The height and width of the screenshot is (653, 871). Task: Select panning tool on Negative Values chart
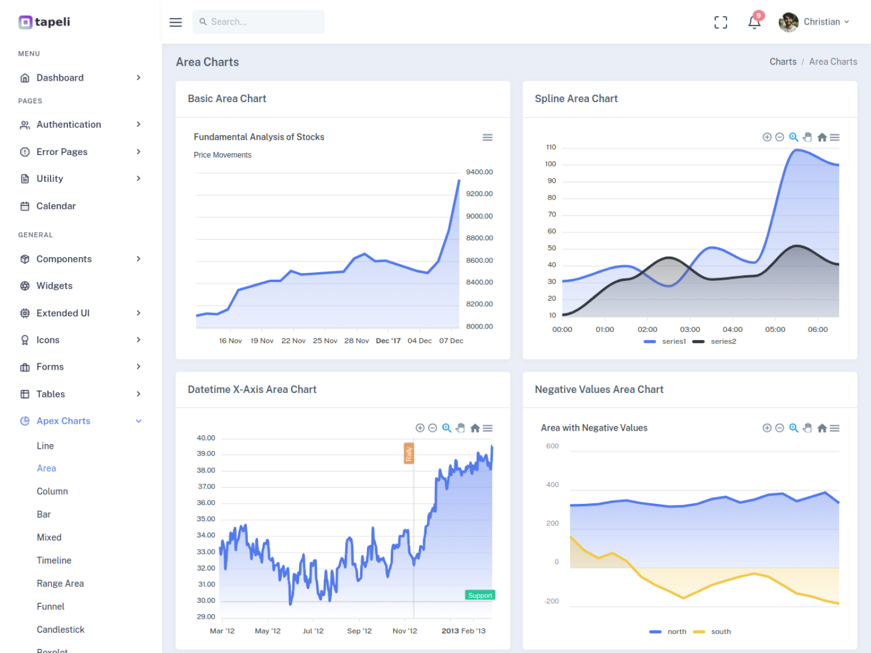click(x=807, y=428)
